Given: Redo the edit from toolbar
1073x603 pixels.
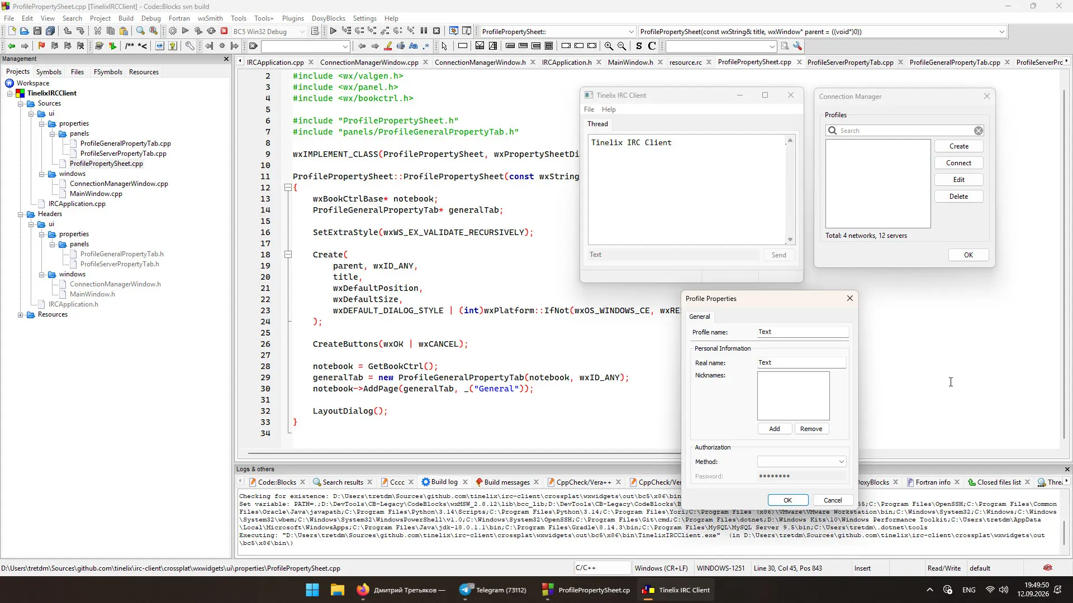Looking at the screenshot, I should click(80, 31).
